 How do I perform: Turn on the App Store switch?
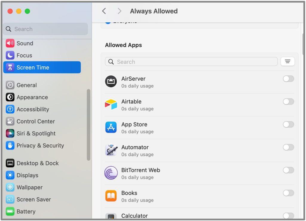pos(288,125)
